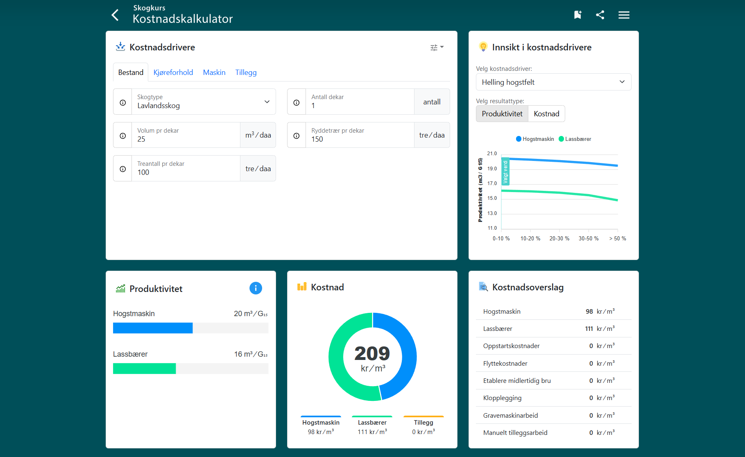Expand the Velg kostnadsdriver dropdown
This screenshot has height=457, width=745.
coord(553,82)
